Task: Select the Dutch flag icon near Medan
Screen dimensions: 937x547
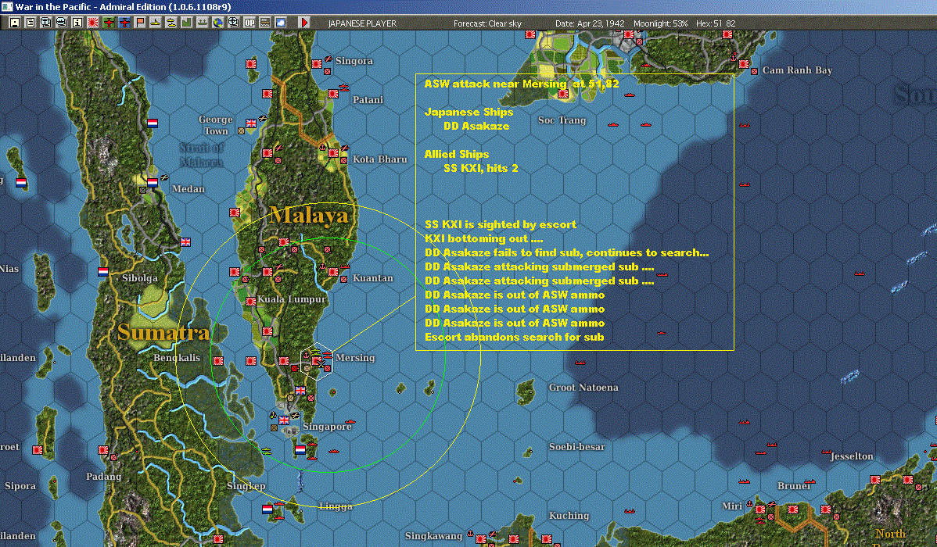Action: coord(153,183)
